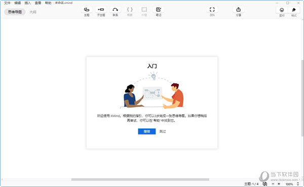Image resolution: width=304 pixels, height=187 pixels.
Task: Open the smiley icon/marker panel
Action: point(282,10)
